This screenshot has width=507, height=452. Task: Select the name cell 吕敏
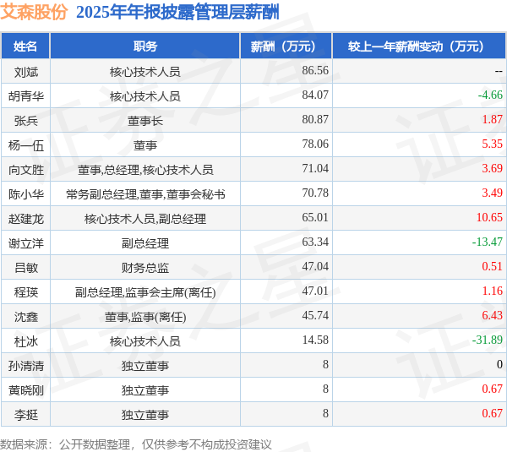26,268
